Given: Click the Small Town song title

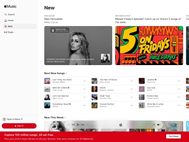Looking at the screenshot, I should [105, 96].
